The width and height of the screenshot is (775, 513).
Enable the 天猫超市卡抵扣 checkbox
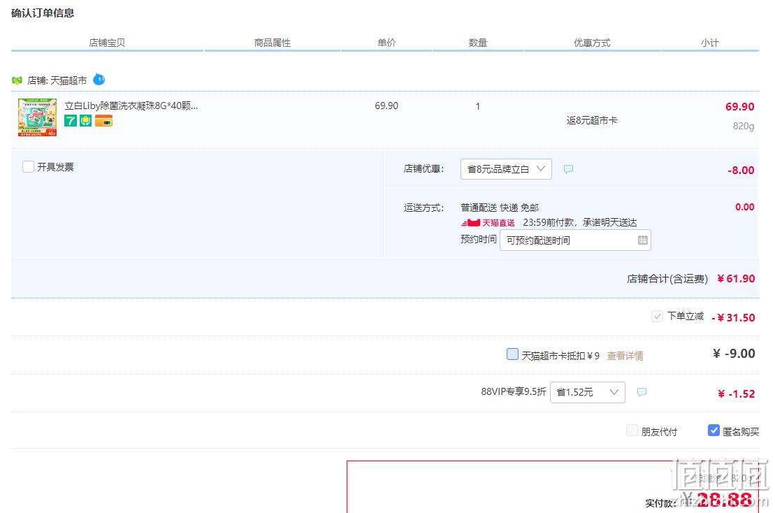click(512, 354)
